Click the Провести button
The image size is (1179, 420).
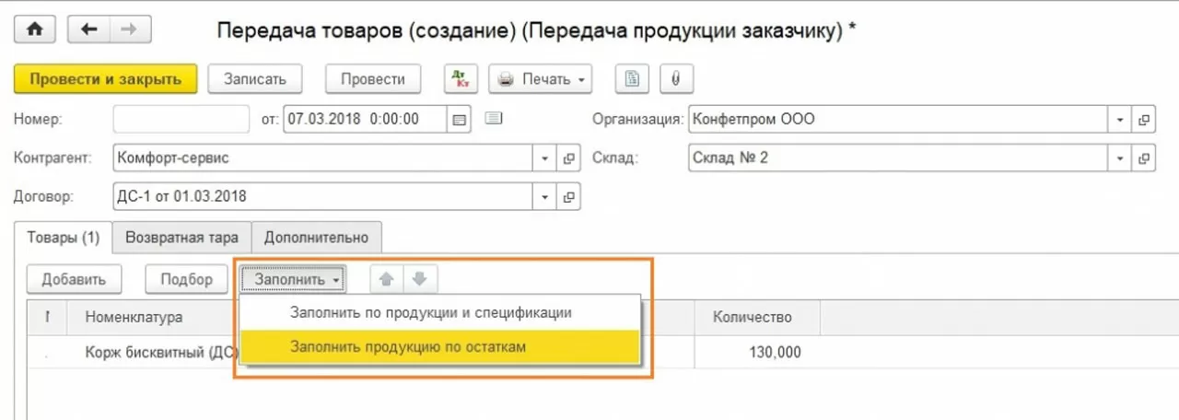tap(373, 79)
